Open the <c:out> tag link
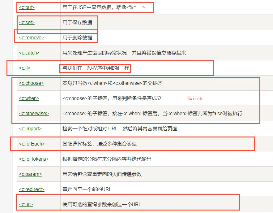Viewport: 273px width, 213px height. pos(27,7)
